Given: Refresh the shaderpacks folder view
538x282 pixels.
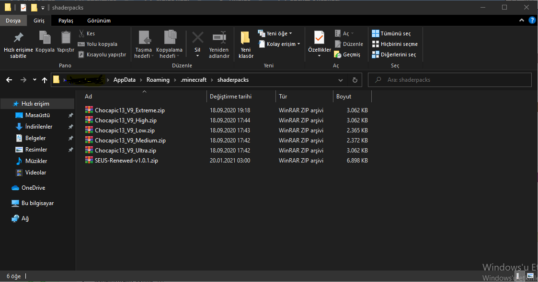Looking at the screenshot, I should point(355,80).
